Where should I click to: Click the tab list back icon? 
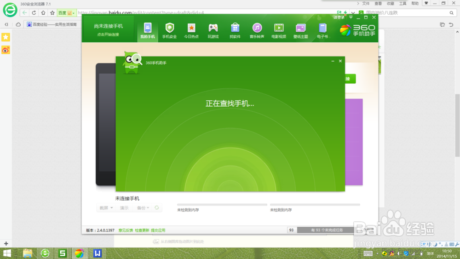click(x=6, y=24)
